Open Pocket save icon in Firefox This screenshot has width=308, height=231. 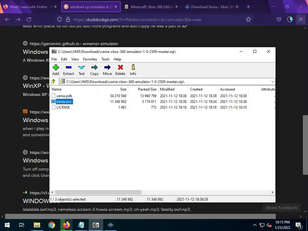click(x=279, y=19)
